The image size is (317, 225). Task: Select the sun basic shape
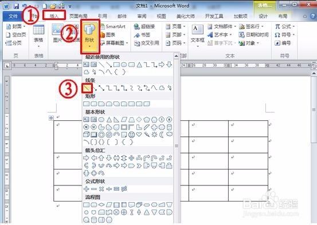click(x=154, y=135)
